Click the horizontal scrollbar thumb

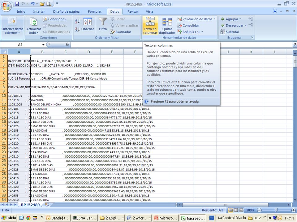[225, 205]
